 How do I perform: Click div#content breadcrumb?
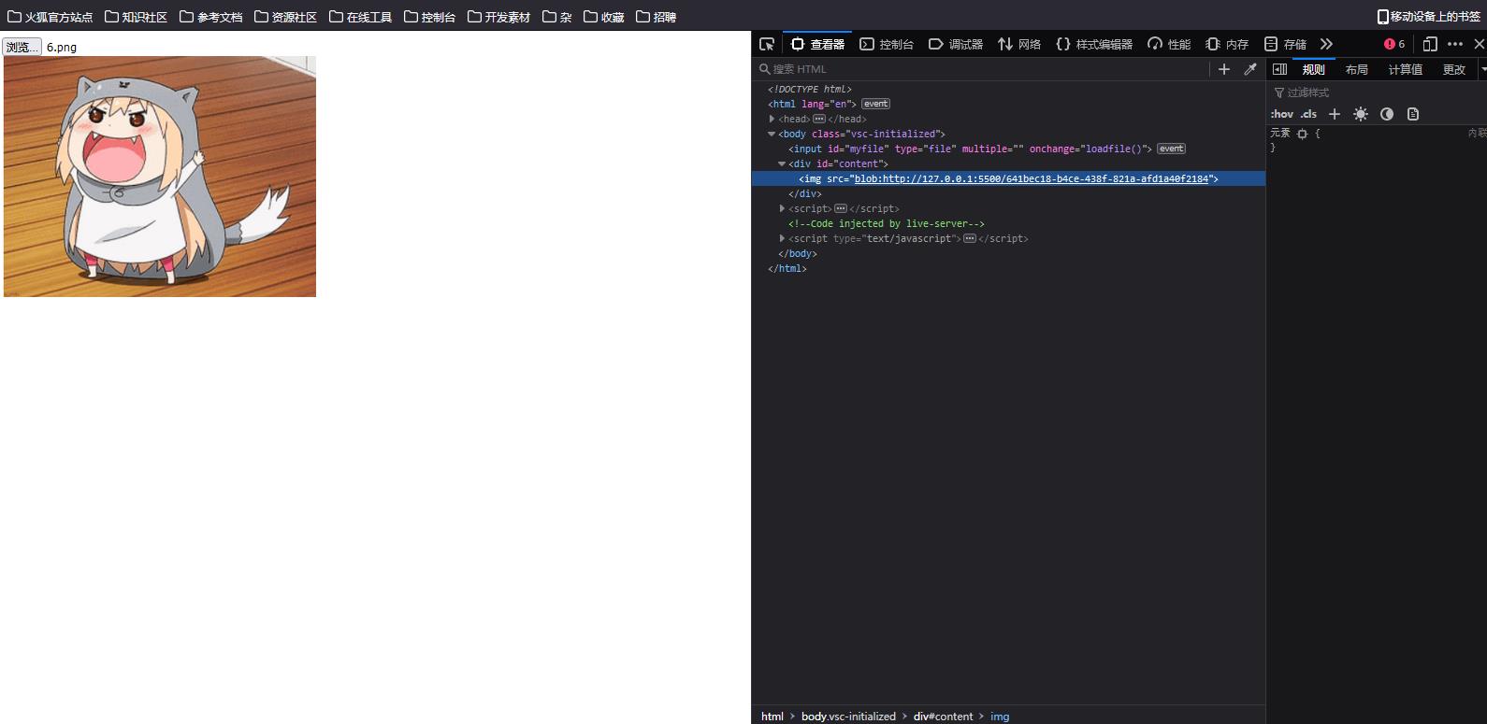(x=944, y=717)
